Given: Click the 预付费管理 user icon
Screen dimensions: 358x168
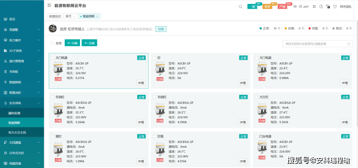Looking at the screenshot, I should 5,61.
